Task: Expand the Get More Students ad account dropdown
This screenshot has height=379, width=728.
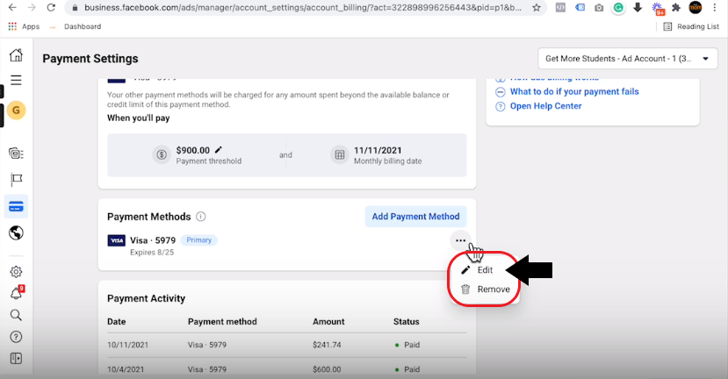Action: pyautogui.click(x=628, y=59)
